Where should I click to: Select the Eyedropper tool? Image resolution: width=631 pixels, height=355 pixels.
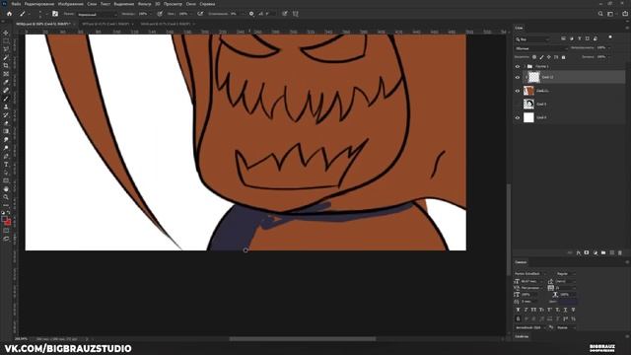(x=6, y=82)
